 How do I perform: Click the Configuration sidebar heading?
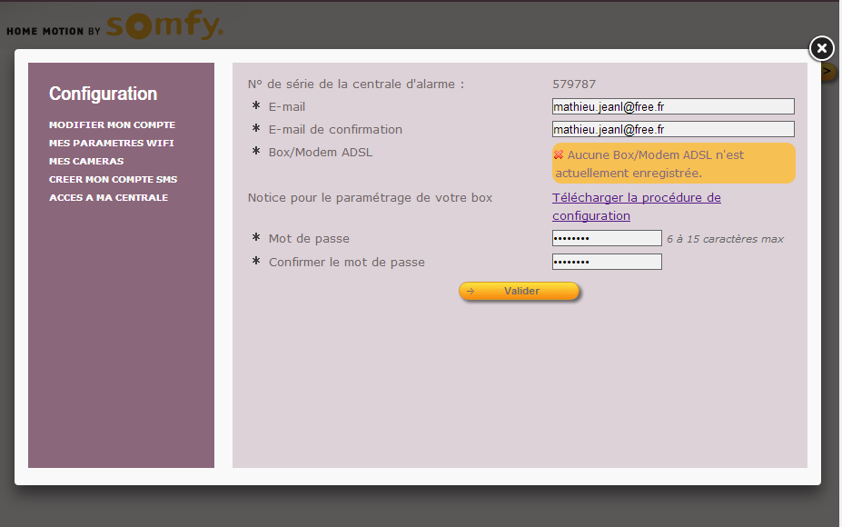point(103,94)
